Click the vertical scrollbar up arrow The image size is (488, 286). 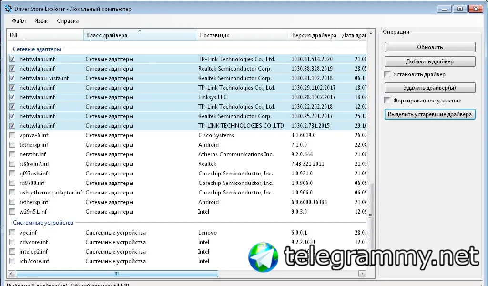coord(371,33)
